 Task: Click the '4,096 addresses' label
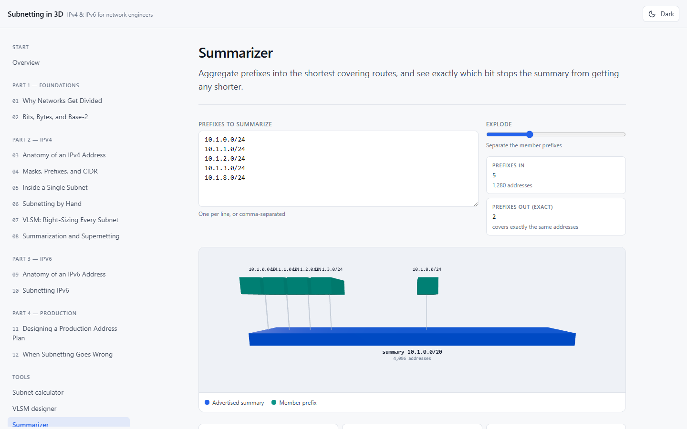tap(412, 358)
